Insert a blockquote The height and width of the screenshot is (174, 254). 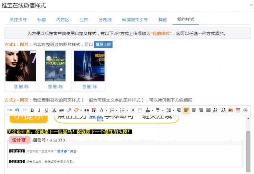[x=87, y=110]
